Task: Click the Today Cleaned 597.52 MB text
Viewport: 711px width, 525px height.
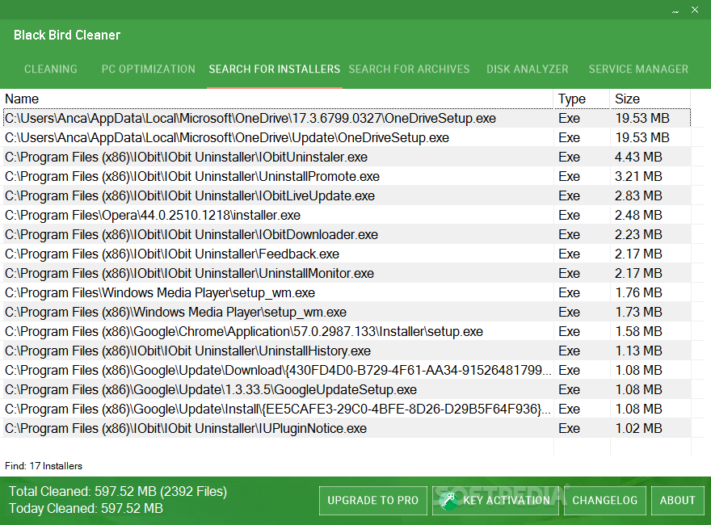Action: pyautogui.click(x=86, y=509)
